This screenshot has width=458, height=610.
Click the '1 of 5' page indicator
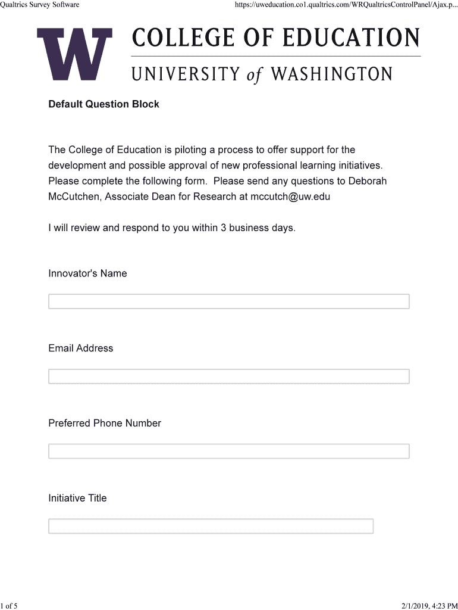click(10, 606)
